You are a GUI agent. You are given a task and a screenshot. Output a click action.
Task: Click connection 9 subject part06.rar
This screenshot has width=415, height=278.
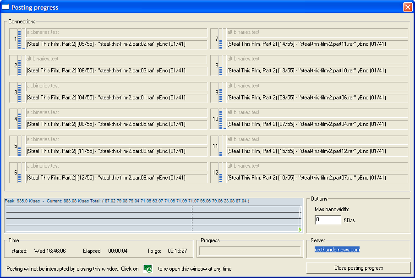[317, 98]
